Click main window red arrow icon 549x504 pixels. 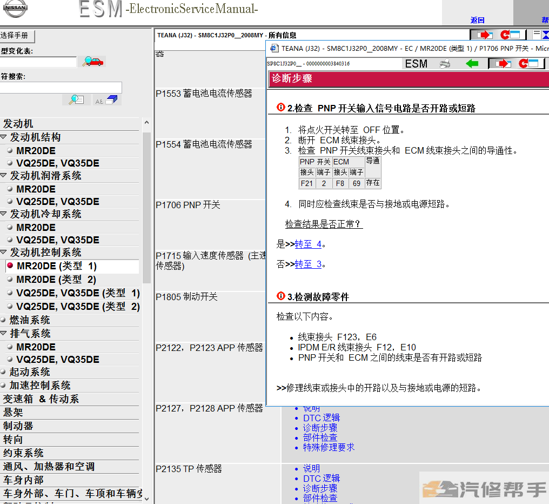click(484, 35)
